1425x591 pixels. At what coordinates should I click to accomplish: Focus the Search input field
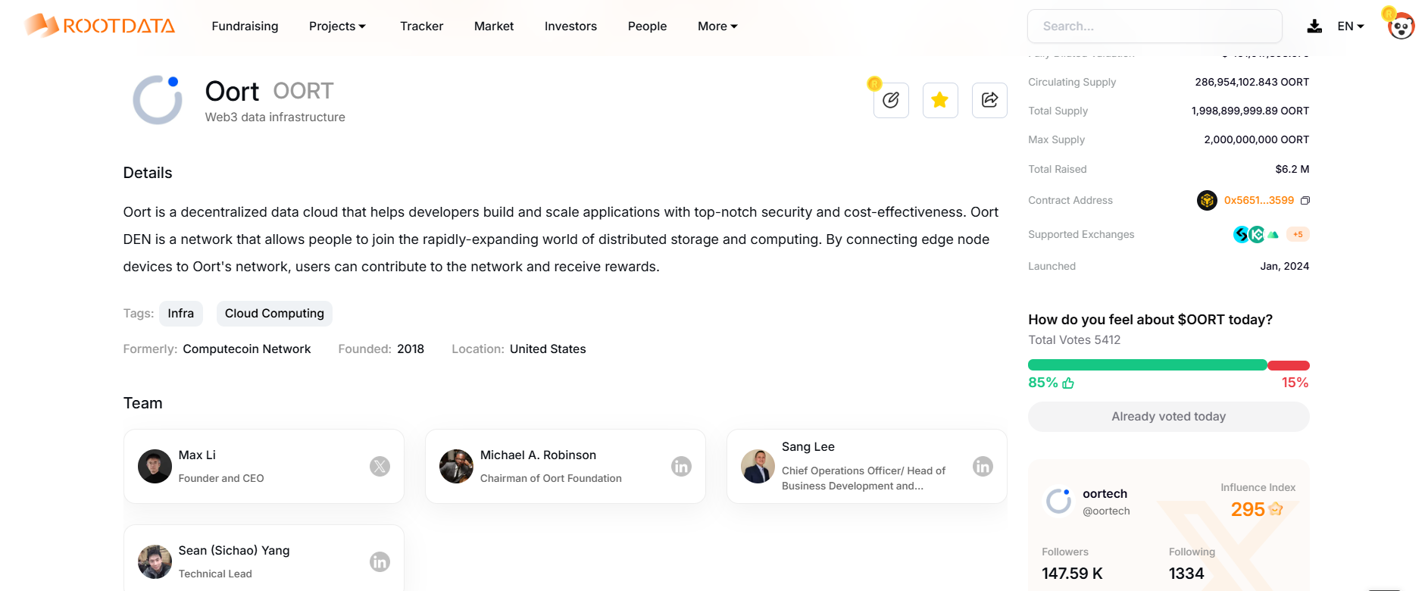point(1155,26)
